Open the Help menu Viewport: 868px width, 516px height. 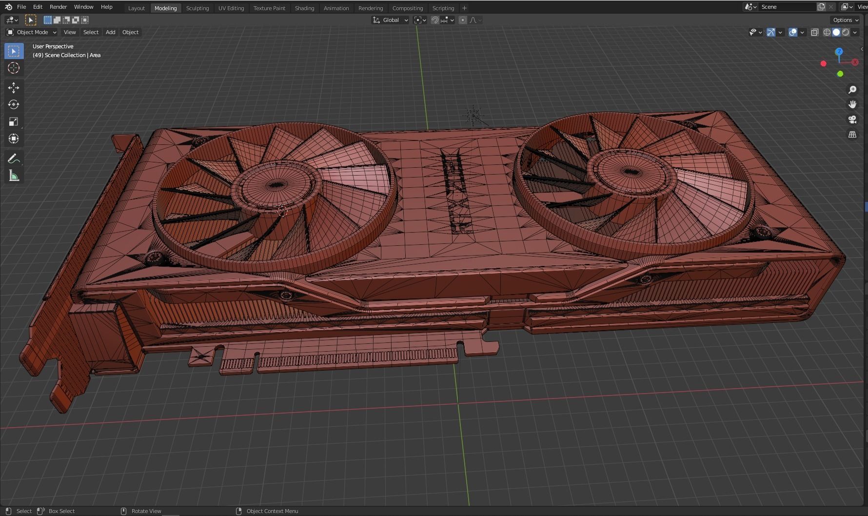(x=106, y=7)
